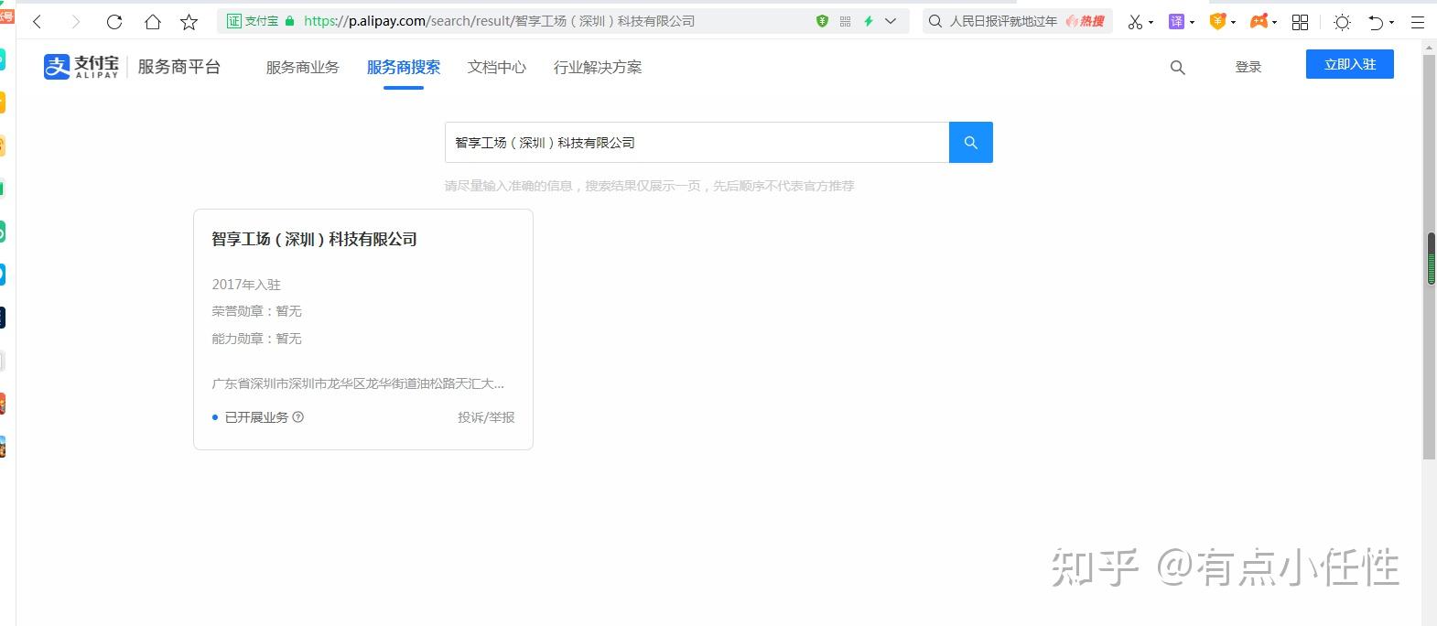This screenshot has width=1437, height=626.
Task: Click the 广东省深圳市 address line in card
Action: pyautogui.click(x=358, y=383)
